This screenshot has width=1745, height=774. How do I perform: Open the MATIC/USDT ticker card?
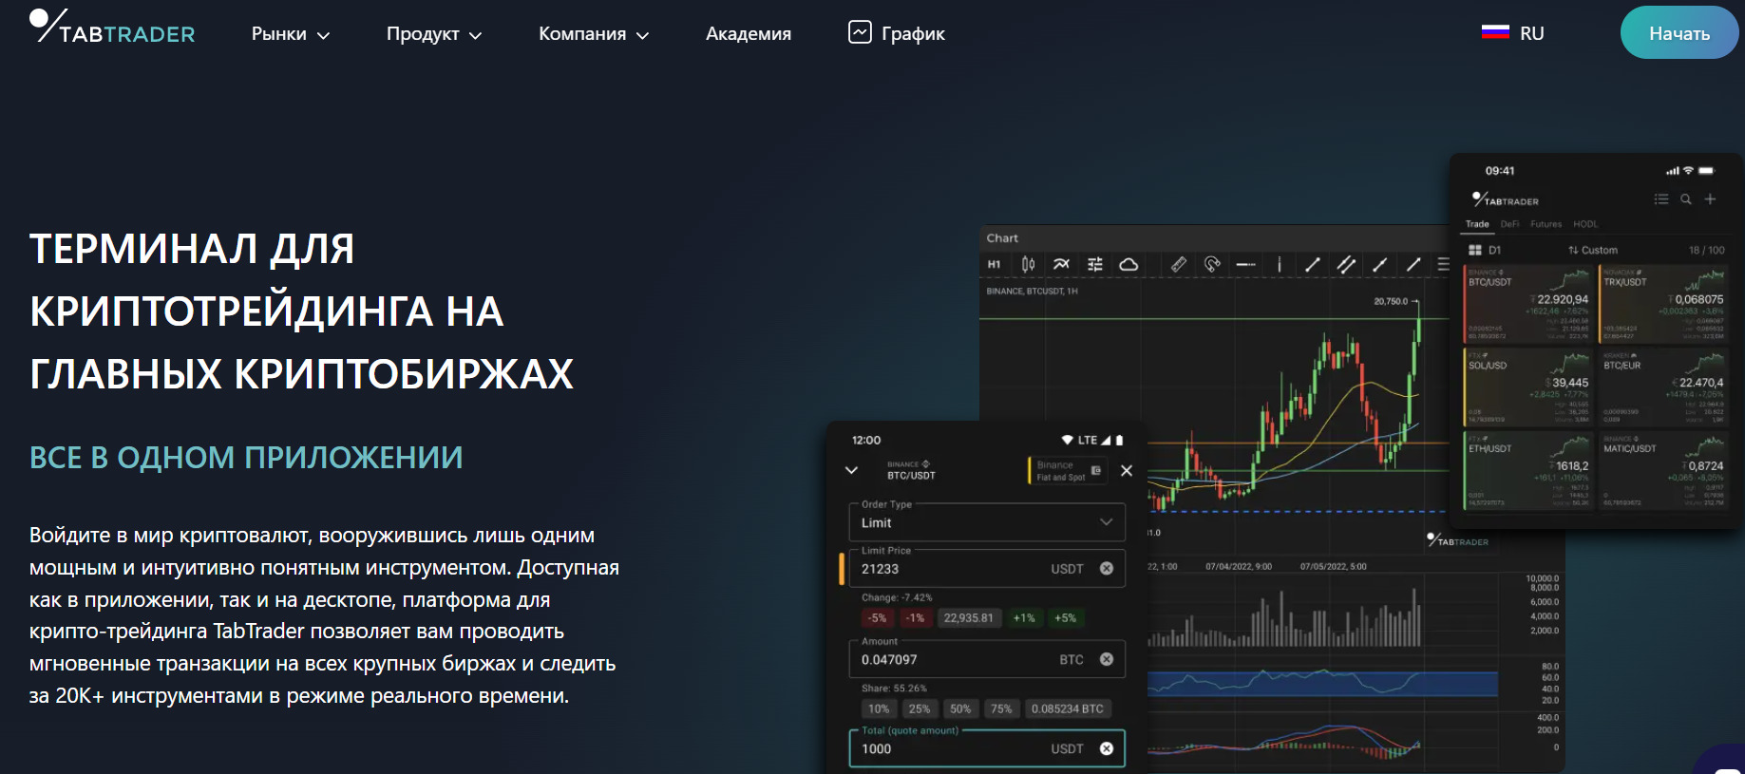1663,470
